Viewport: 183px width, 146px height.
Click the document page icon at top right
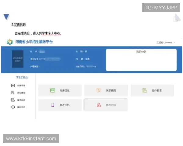coord(177,18)
